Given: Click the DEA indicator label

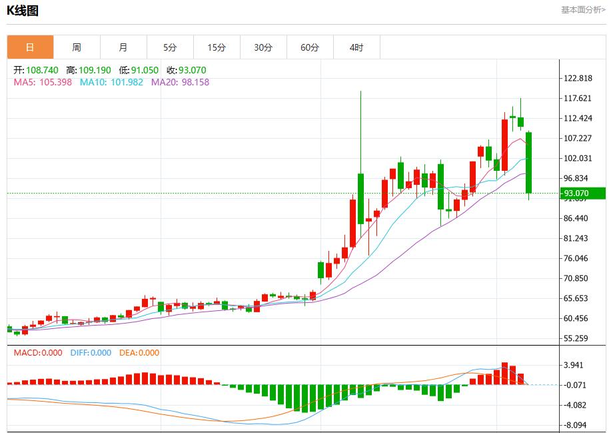Looking at the screenshot, I should point(139,353).
